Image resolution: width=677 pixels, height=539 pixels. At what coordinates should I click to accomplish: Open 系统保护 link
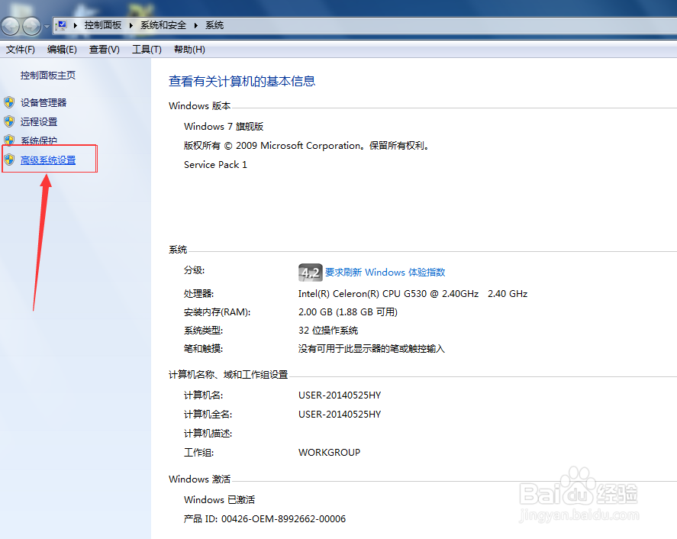(x=39, y=140)
